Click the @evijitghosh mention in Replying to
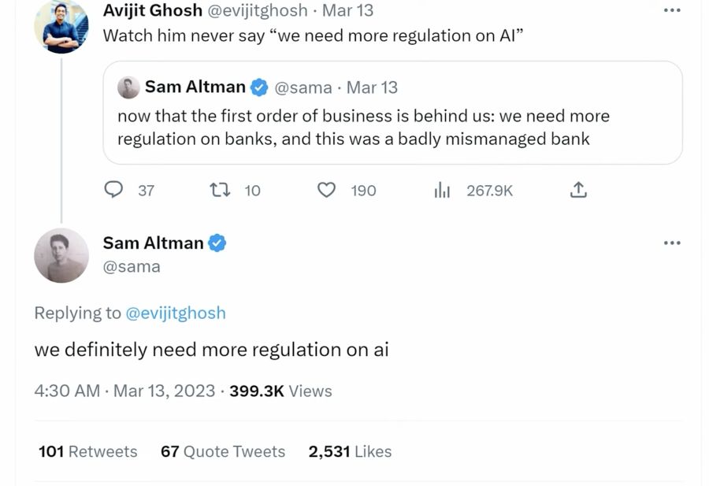Viewport: 709px width, 486px height. [x=176, y=313]
